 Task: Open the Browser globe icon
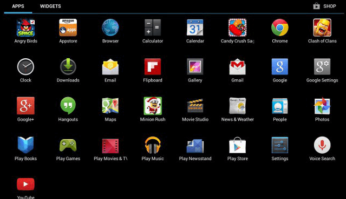[110, 28]
